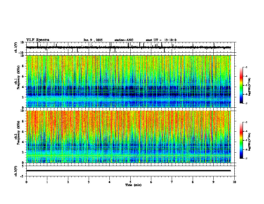Click the "VLF Spectra" plot title
Image resolution: width=264 pixels, height=204 pixels.
[38, 40]
